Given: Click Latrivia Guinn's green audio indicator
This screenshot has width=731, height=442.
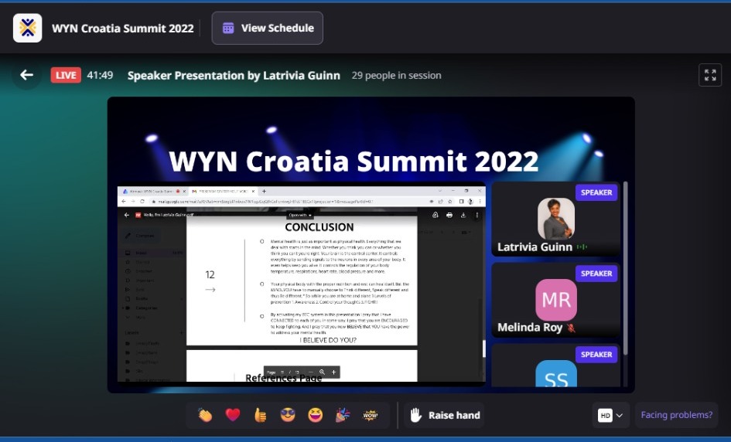Looking at the screenshot, I should coord(582,246).
